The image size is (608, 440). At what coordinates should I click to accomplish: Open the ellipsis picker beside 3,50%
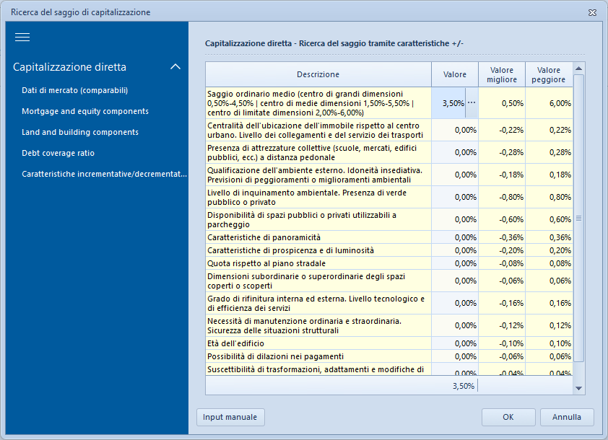pos(472,102)
